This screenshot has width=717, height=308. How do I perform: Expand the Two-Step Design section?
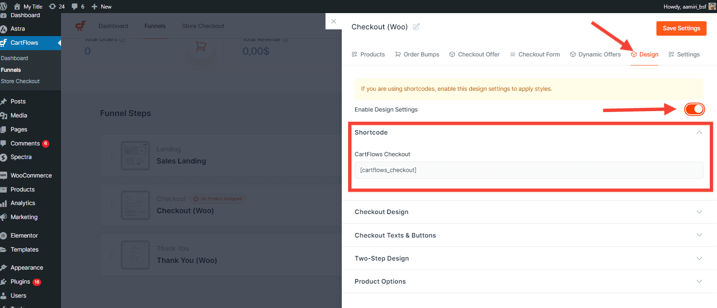click(x=699, y=258)
